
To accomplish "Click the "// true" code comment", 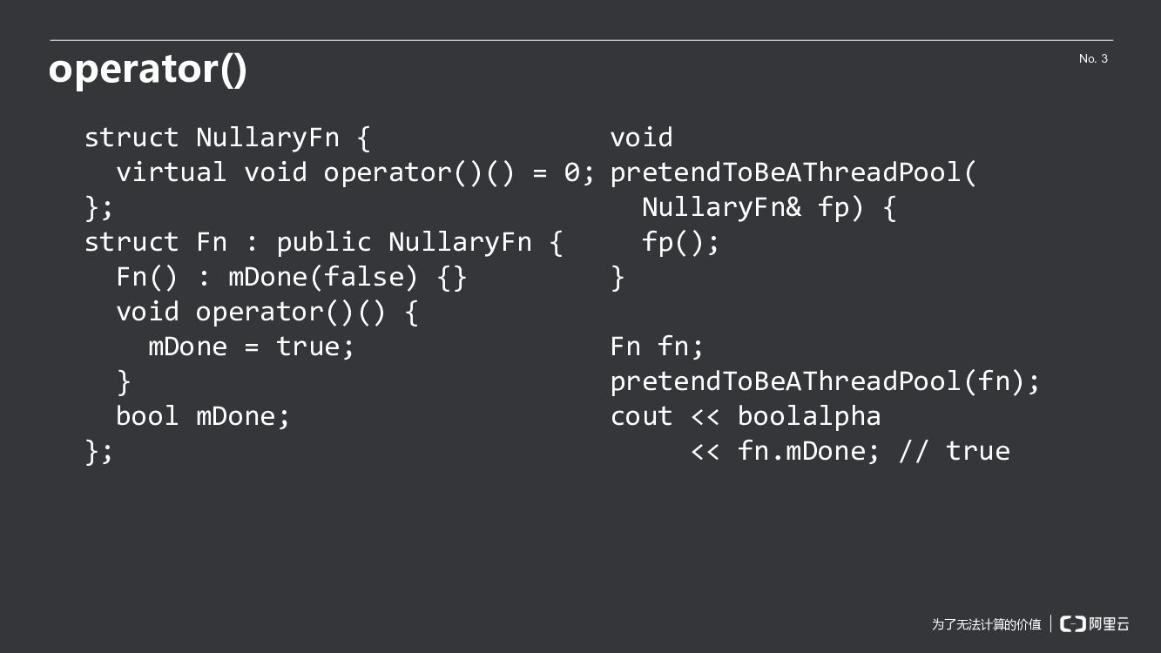I will coord(955,451).
